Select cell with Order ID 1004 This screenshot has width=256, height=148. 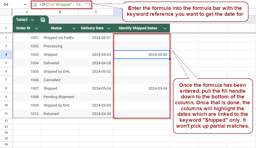27,63
